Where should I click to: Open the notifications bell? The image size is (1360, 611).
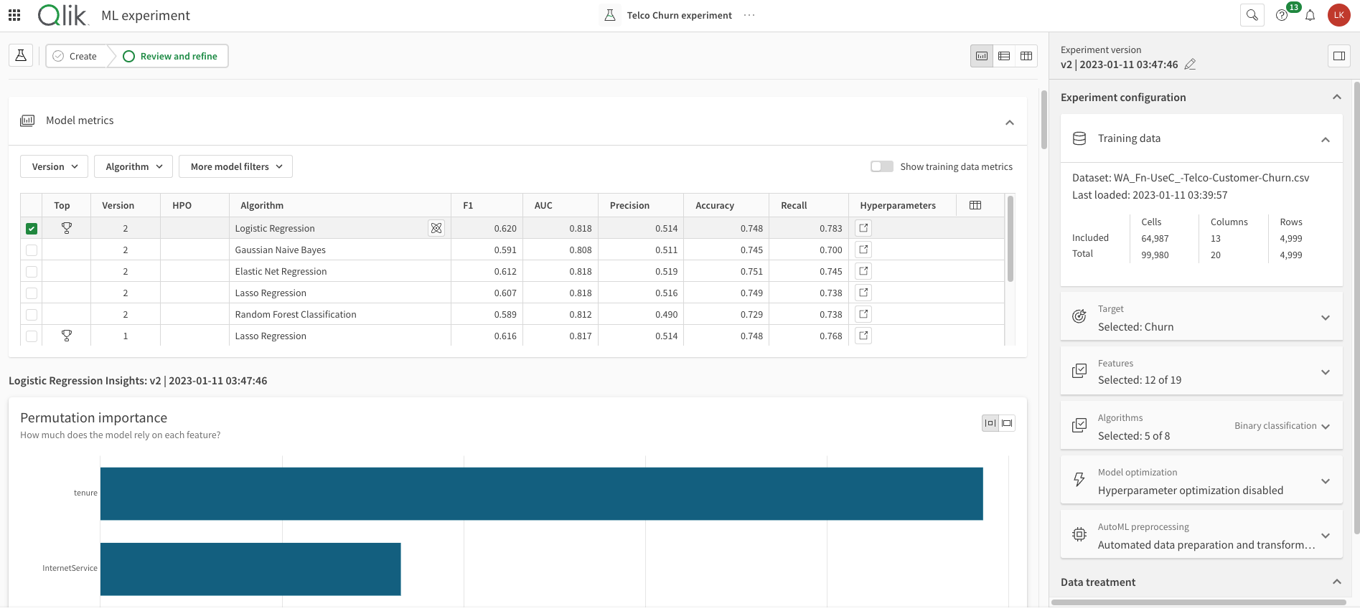[1310, 15]
